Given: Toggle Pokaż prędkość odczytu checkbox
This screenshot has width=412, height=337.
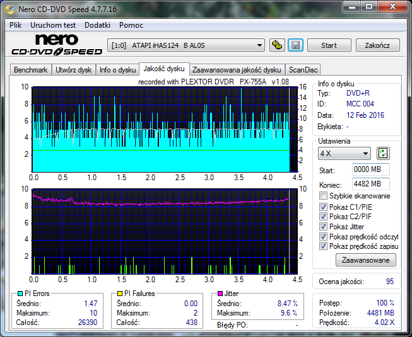Looking at the screenshot, I should [323, 237].
